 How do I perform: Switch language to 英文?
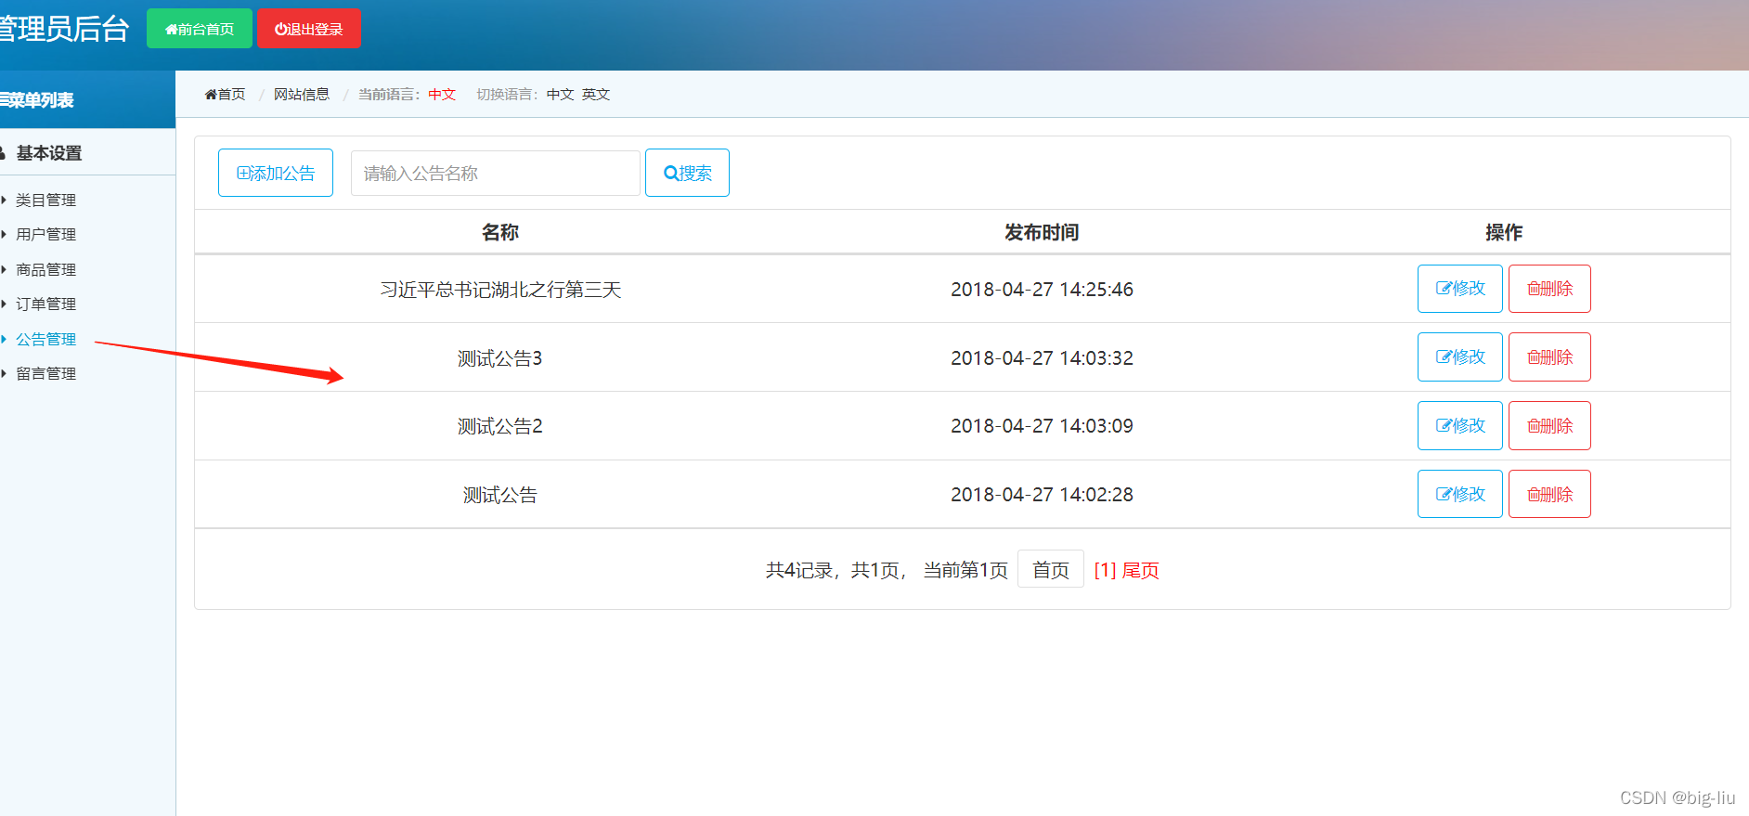[596, 95]
